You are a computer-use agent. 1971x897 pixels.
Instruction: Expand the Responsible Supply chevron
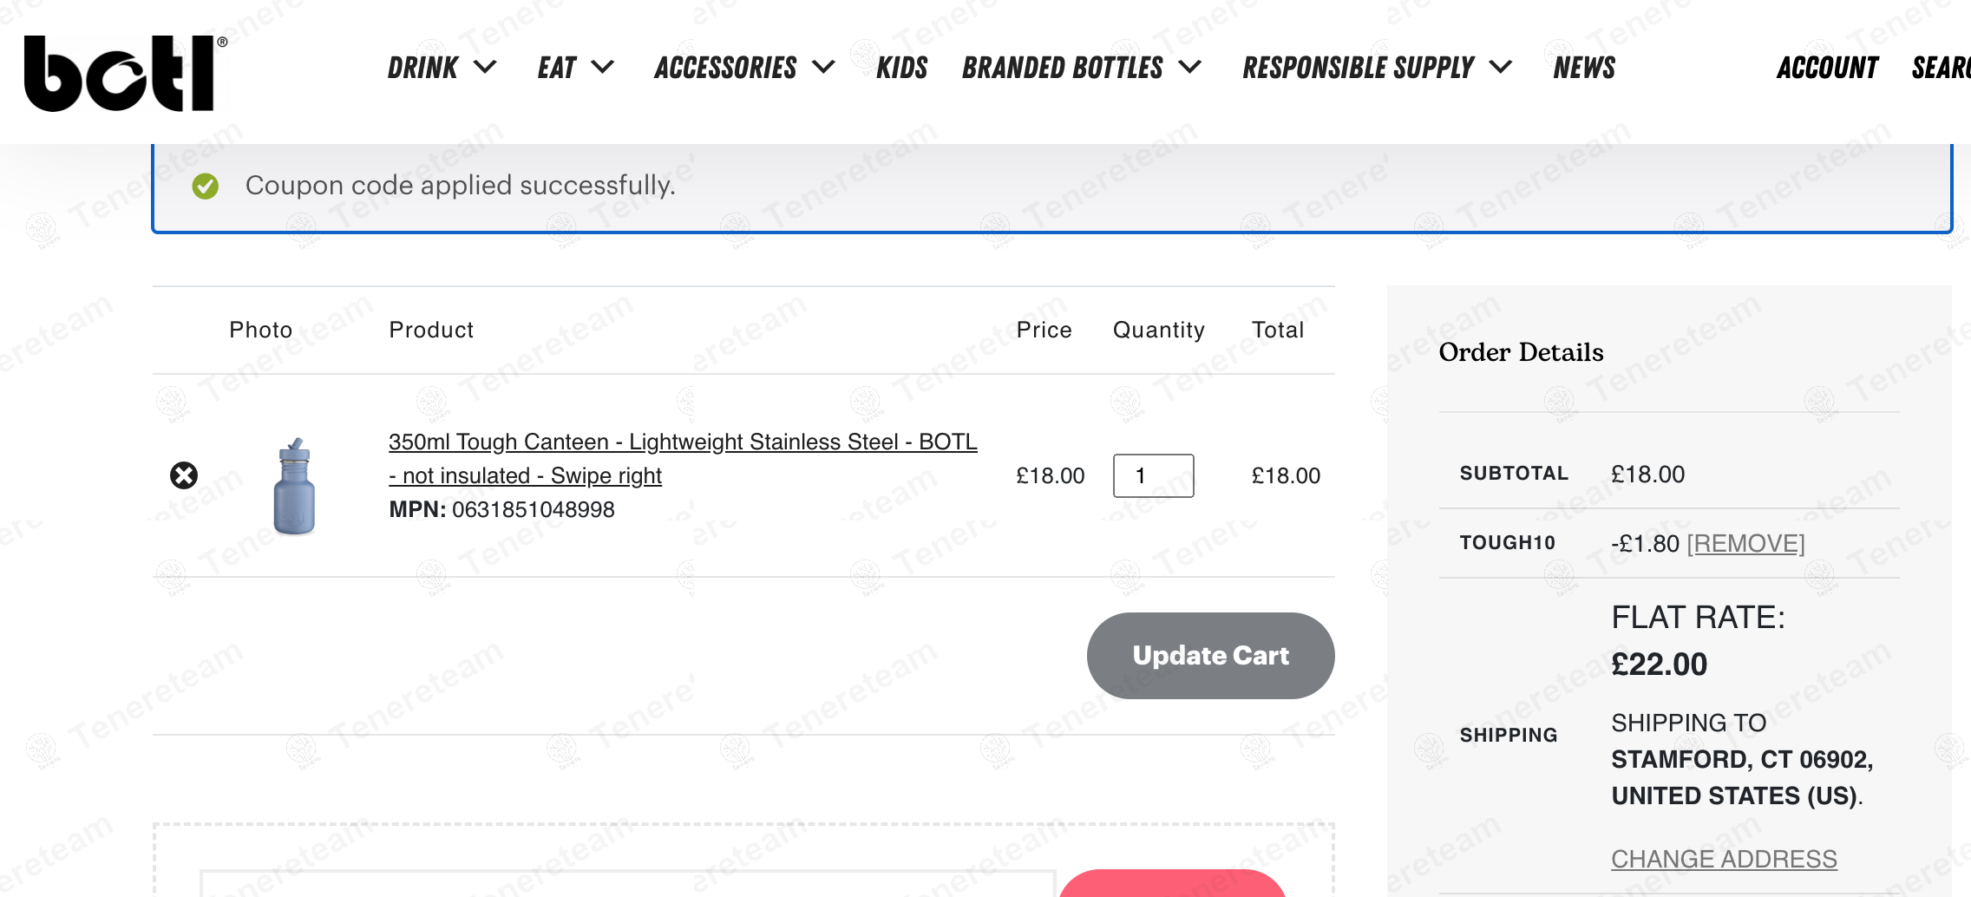[1501, 67]
